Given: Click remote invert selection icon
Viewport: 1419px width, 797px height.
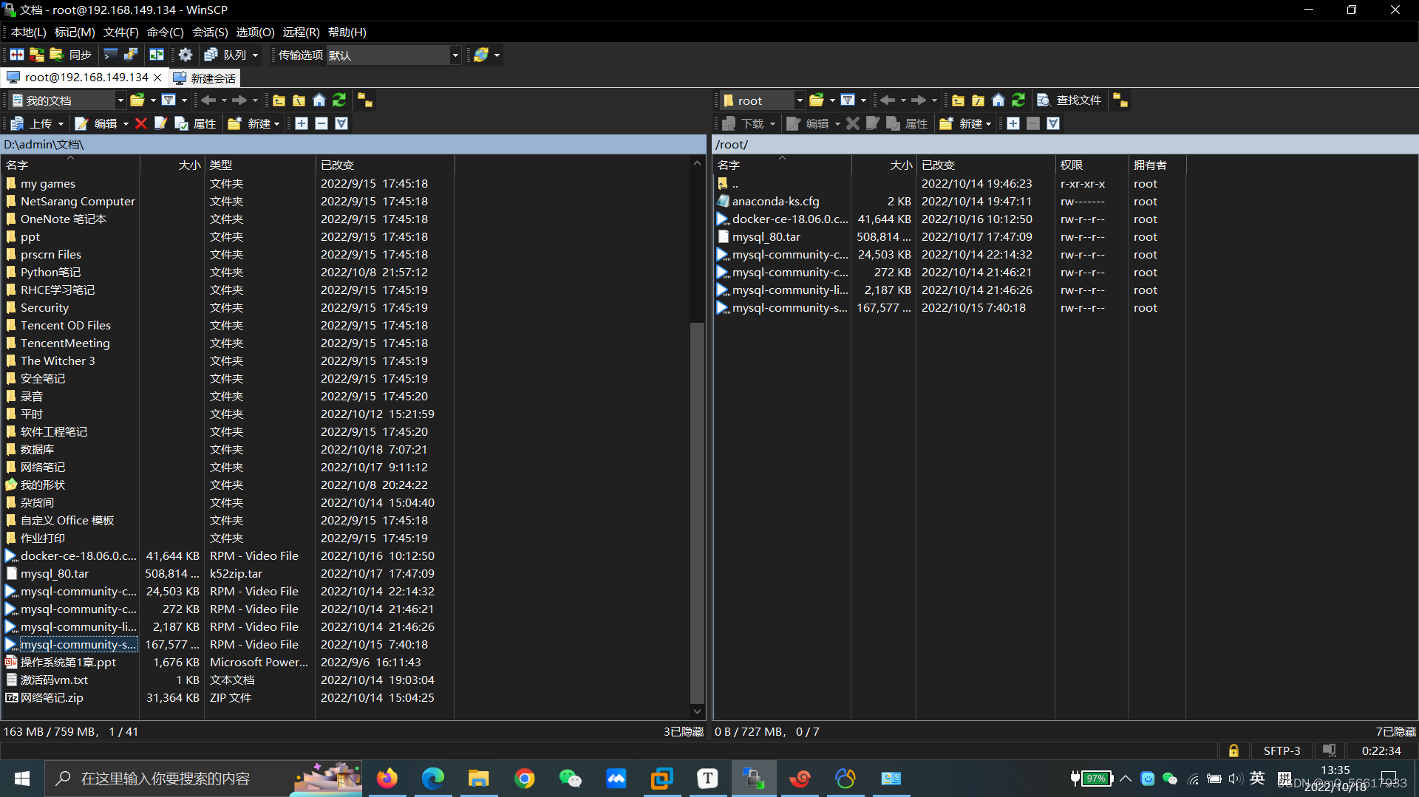Looking at the screenshot, I should click(x=1053, y=123).
